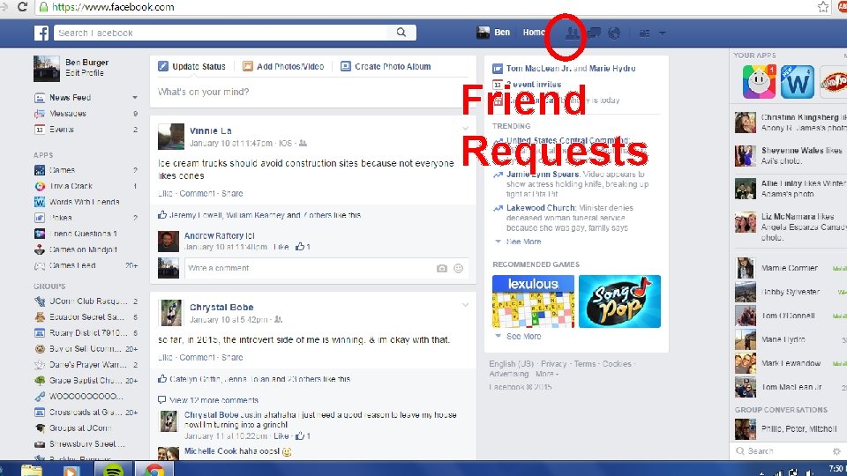This screenshot has width=847, height=476.
Task: Open Pokes in left sidebar
Action: (61, 218)
